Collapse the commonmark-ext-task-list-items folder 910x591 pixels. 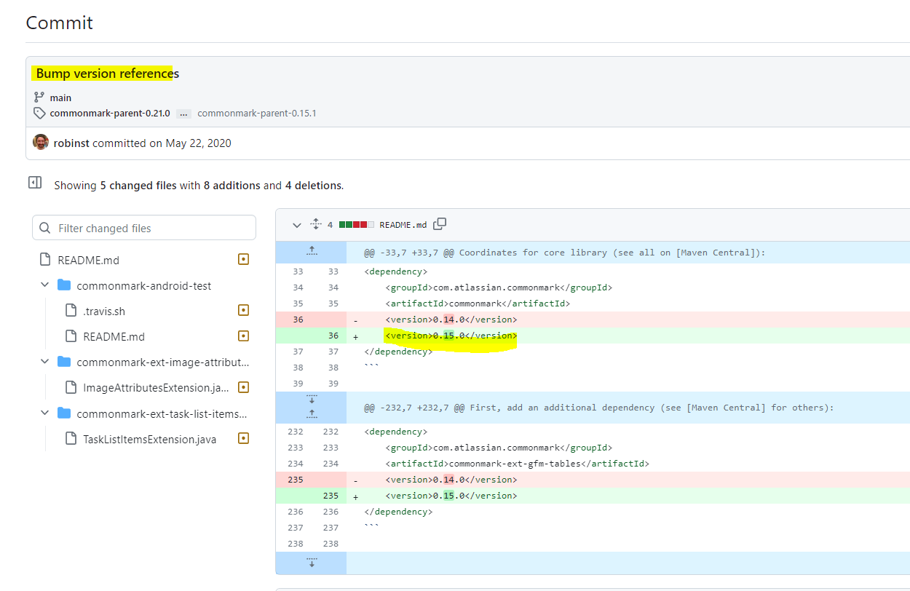(45, 413)
